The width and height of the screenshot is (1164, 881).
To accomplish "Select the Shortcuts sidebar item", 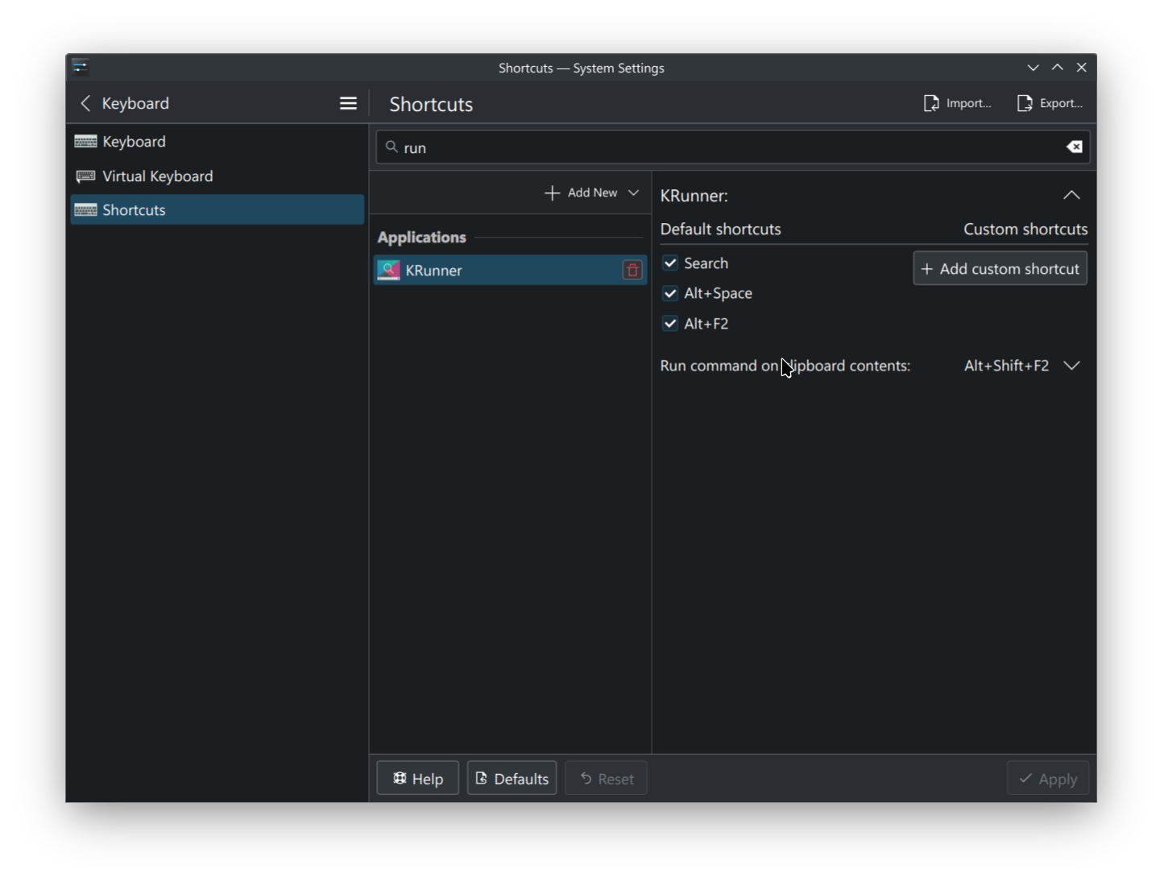I will coord(135,210).
